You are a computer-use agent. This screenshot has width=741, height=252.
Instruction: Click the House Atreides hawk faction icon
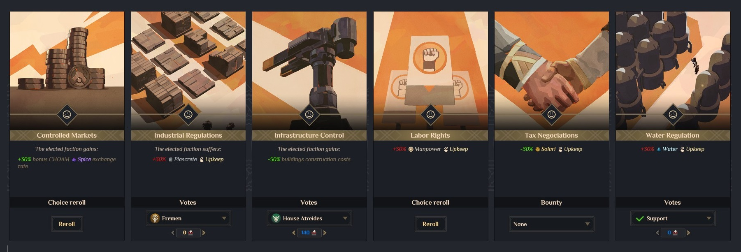[276, 218]
